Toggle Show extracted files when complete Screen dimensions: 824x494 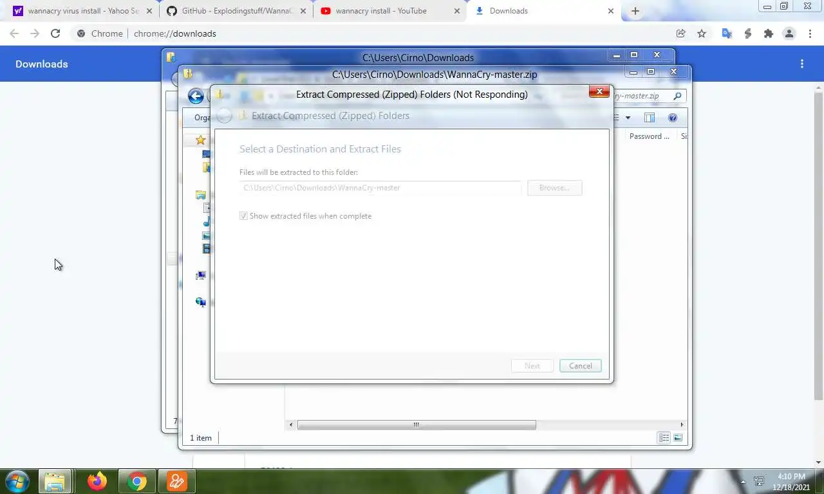tap(243, 216)
